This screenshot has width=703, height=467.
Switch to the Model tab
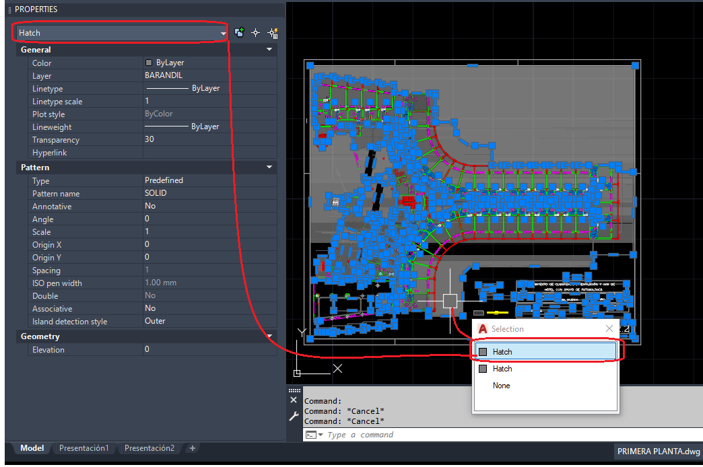point(32,448)
